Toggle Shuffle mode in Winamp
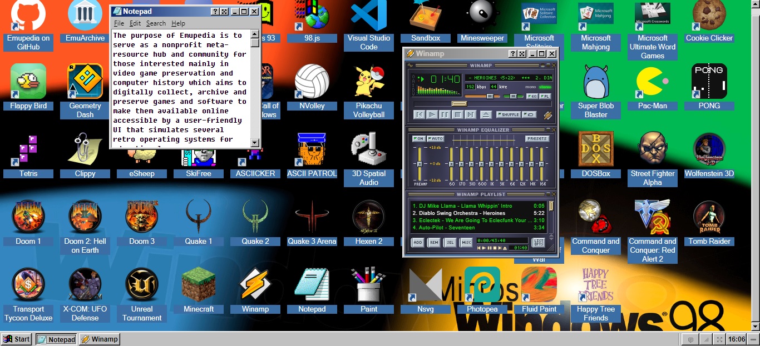This screenshot has height=346, width=760. point(507,114)
